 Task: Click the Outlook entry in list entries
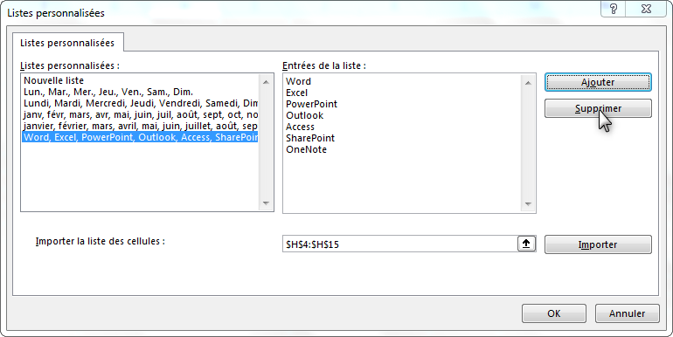[x=305, y=115]
